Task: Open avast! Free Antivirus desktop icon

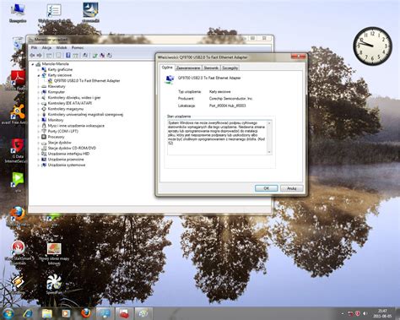Action: coord(18,114)
